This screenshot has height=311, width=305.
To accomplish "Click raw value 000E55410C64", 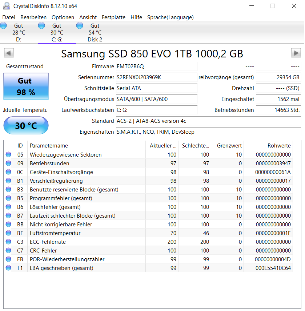I will pyautogui.click(x=273, y=268).
